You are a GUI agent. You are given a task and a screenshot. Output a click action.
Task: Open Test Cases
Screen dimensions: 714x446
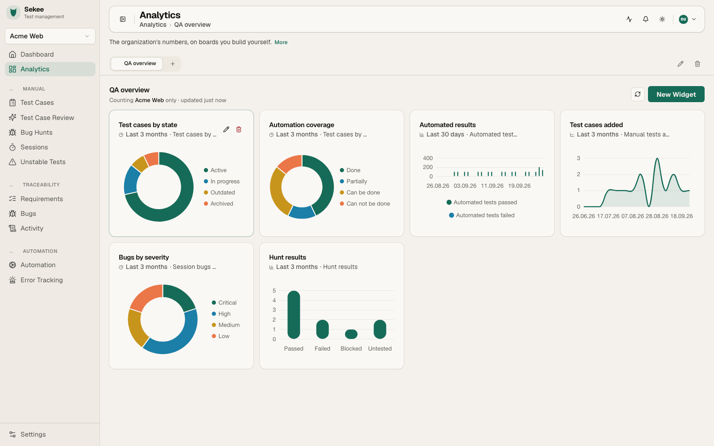click(x=50, y=103)
